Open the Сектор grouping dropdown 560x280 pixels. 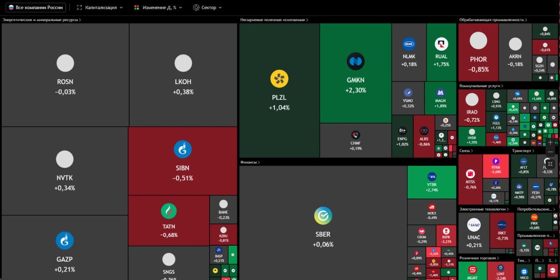(x=207, y=7)
